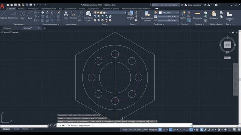Click the Save icon in quick access toolbar
This screenshot has height=135, width=241.
pyautogui.click(x=15, y=5)
